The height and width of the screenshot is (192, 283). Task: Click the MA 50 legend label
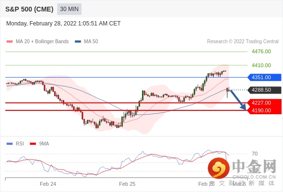(x=91, y=42)
